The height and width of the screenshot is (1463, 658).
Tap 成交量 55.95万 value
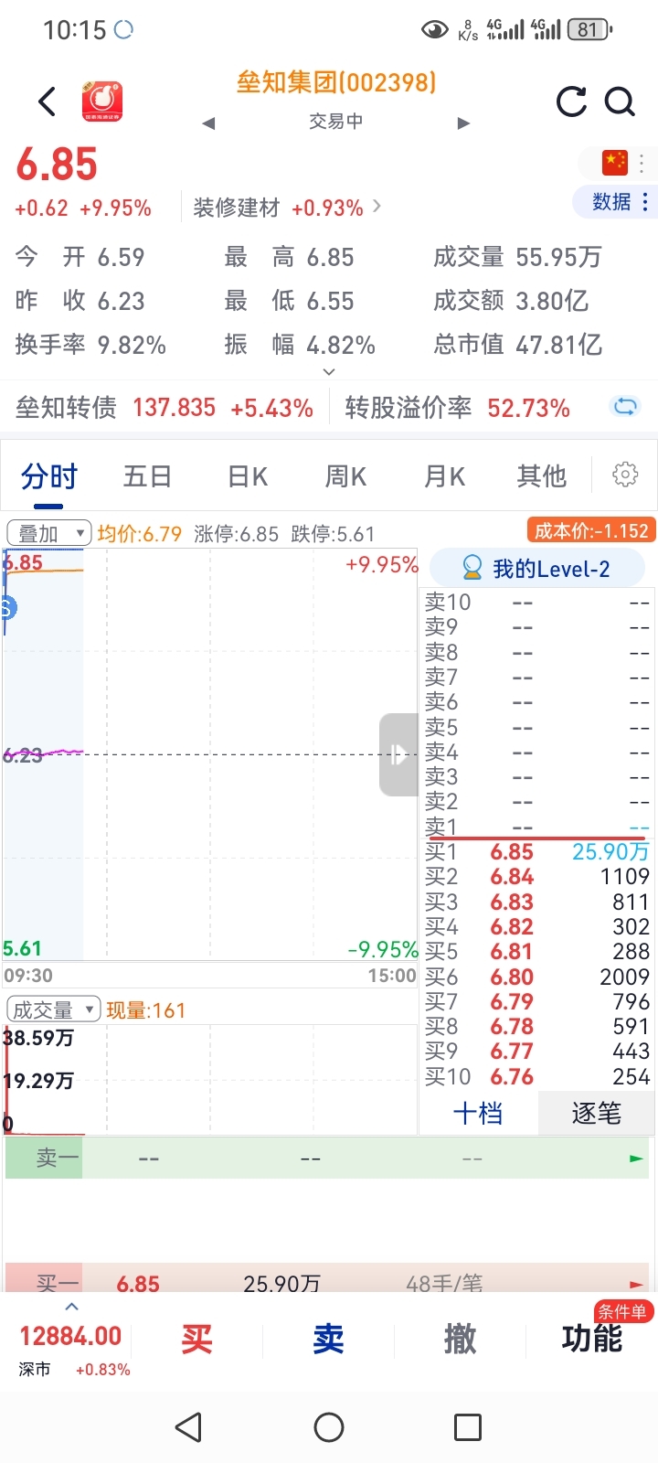click(x=558, y=257)
